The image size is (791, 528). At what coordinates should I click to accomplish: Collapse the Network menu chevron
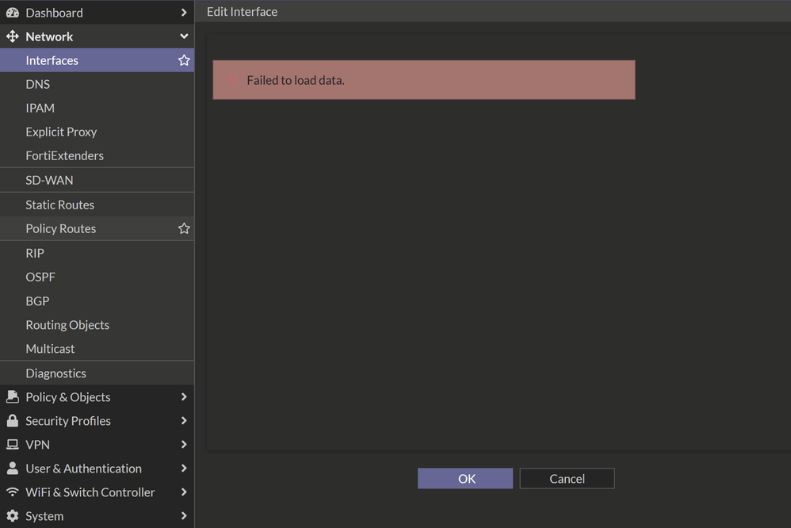[x=184, y=36]
